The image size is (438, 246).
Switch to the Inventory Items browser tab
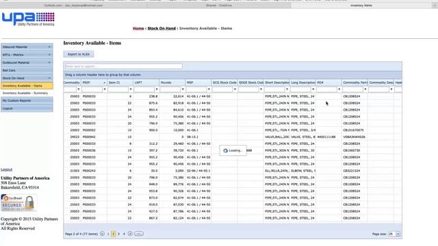point(361,5)
